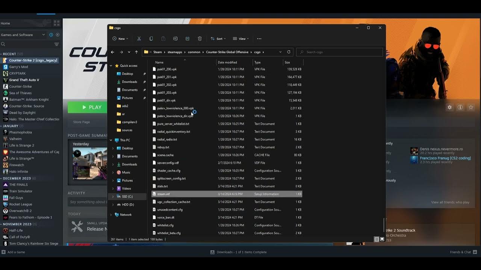Open Steam game settings gear icon
This screenshot has width=481, height=270.
pos(449,107)
